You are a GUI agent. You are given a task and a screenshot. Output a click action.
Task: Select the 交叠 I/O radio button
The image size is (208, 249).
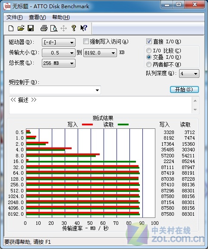149,57
